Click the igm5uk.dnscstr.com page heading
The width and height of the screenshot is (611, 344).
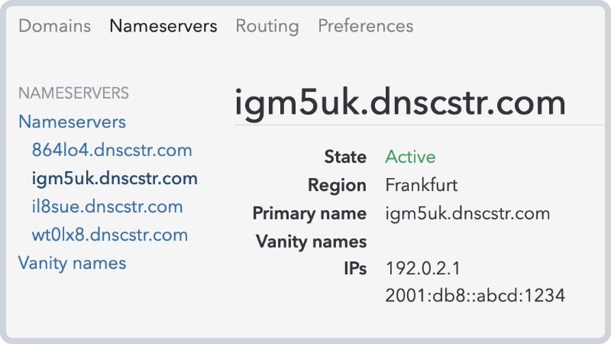click(399, 103)
